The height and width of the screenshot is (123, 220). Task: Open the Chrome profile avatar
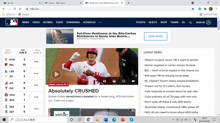211,9
